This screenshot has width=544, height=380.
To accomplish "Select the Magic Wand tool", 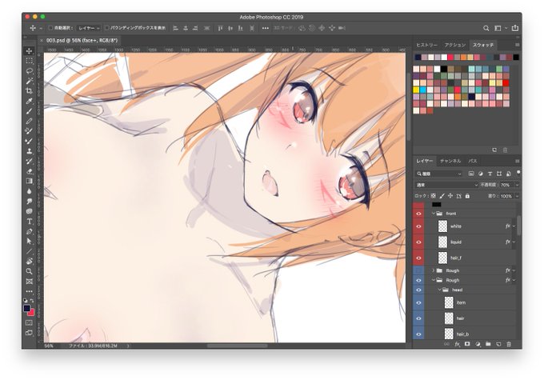I will click(29, 81).
